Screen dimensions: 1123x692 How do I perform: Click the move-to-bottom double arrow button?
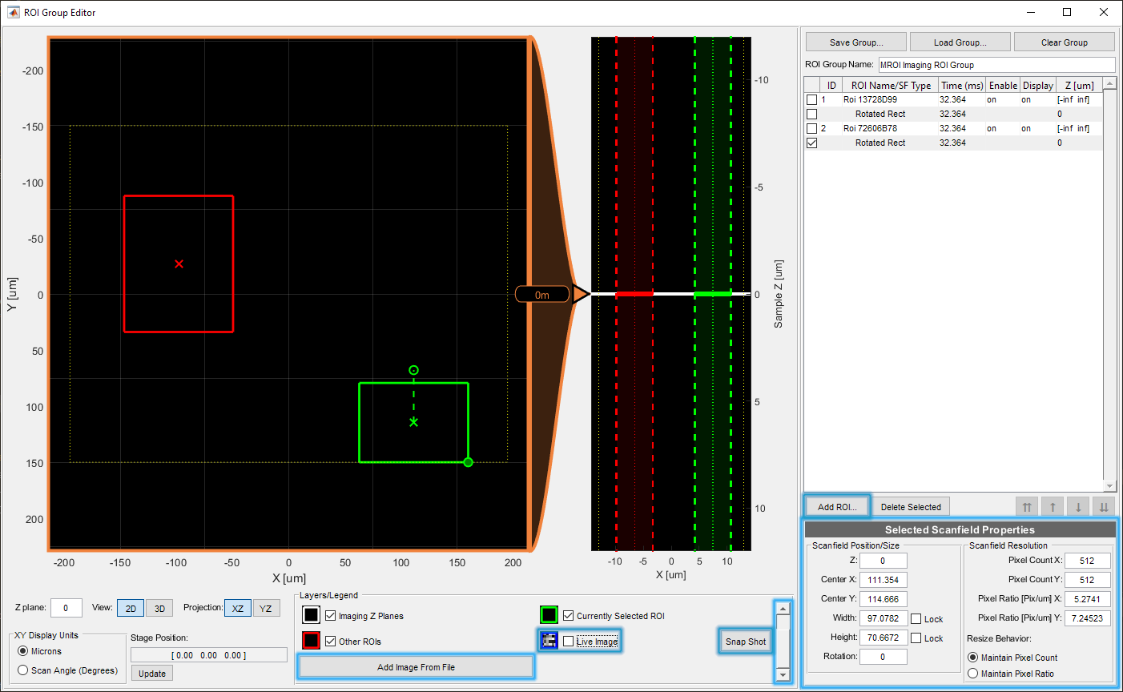point(1104,507)
